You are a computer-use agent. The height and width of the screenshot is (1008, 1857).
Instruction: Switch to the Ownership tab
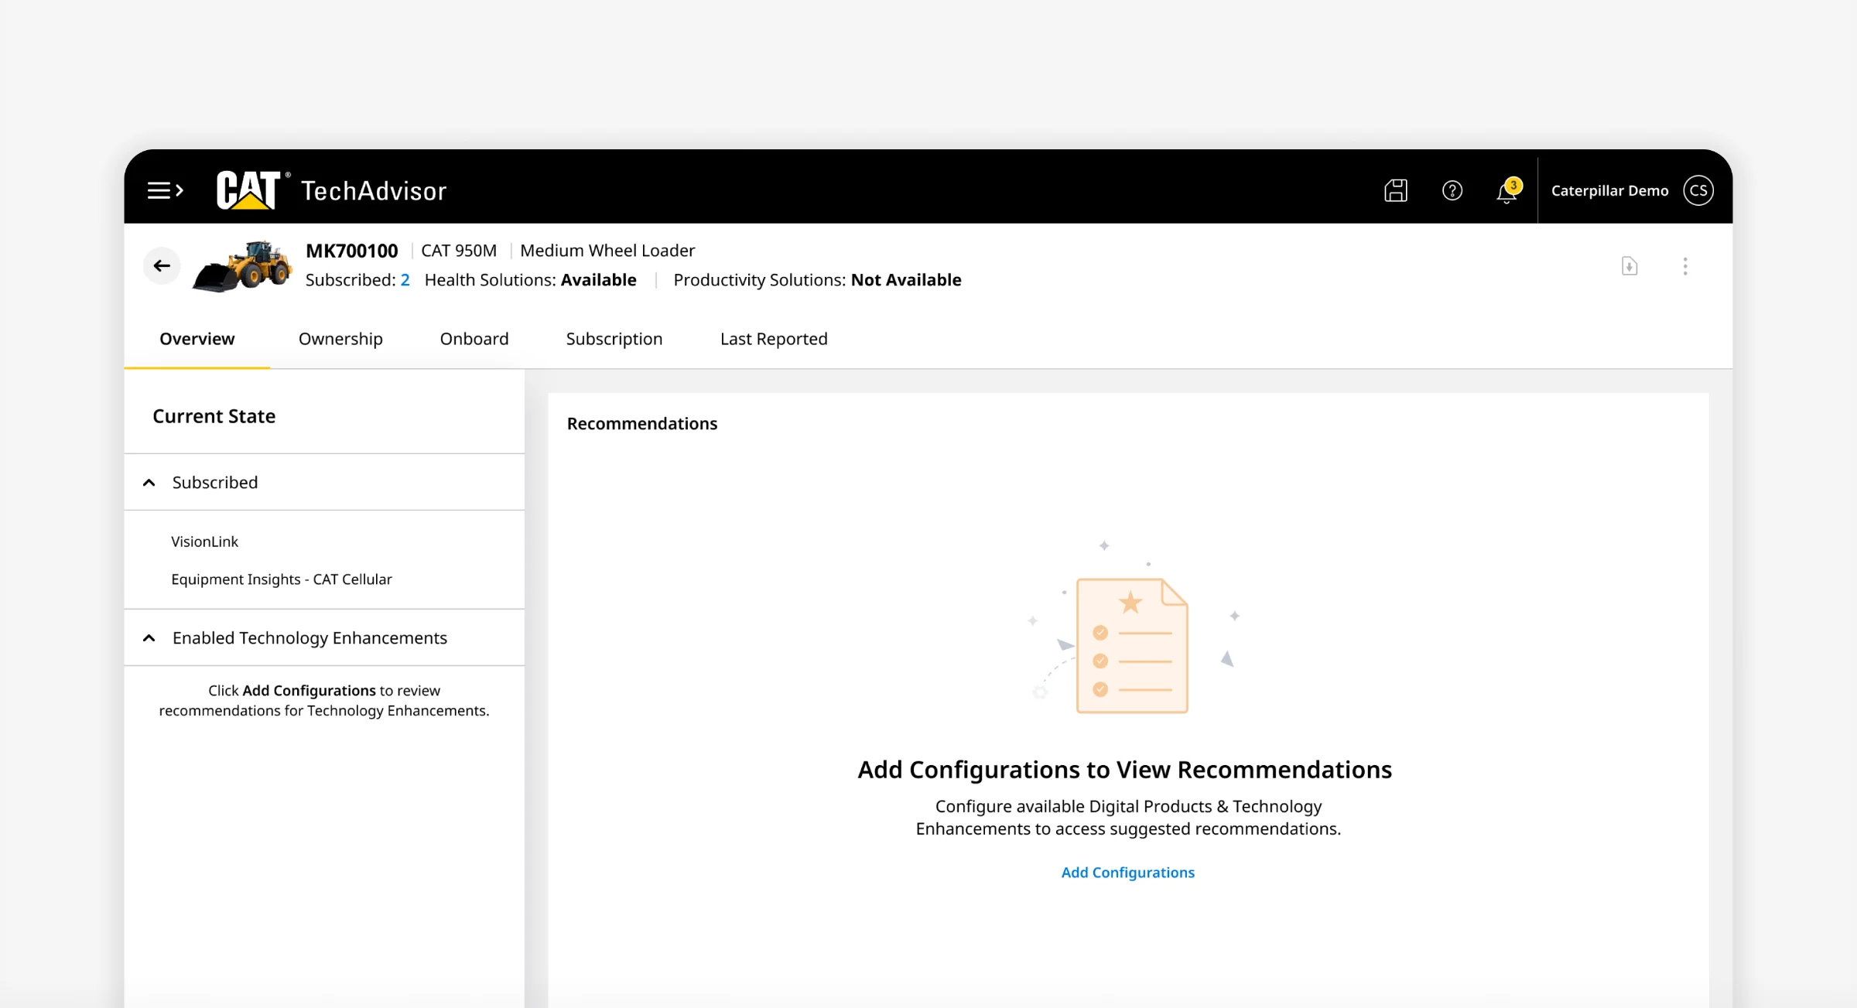coord(340,339)
